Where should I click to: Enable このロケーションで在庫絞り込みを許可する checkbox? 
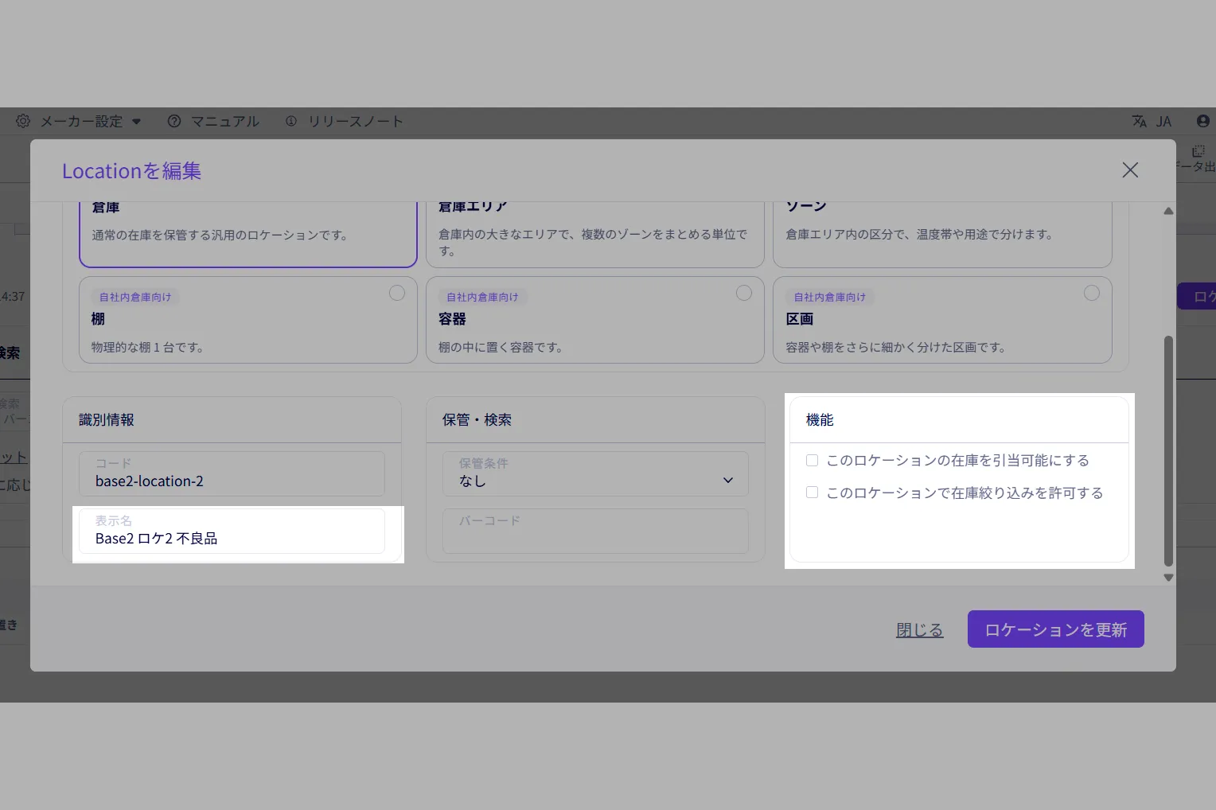(x=812, y=493)
